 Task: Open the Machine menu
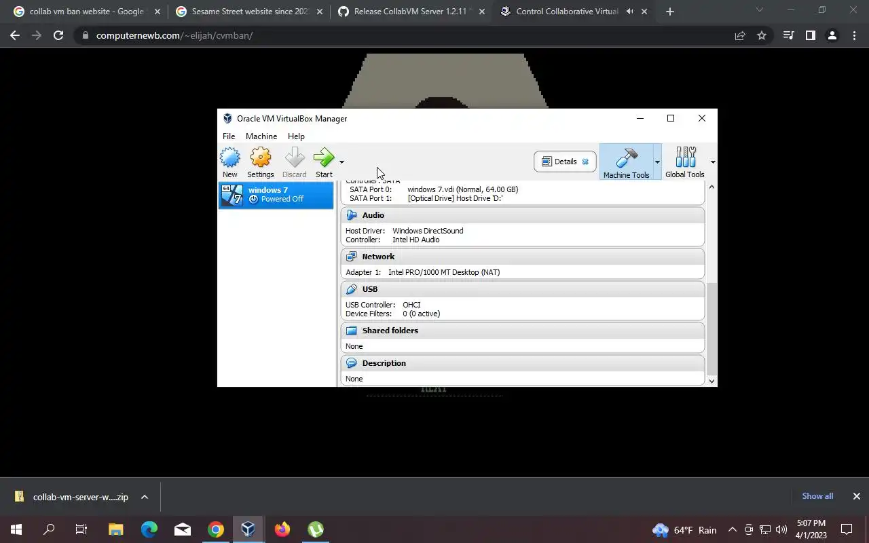tap(261, 136)
